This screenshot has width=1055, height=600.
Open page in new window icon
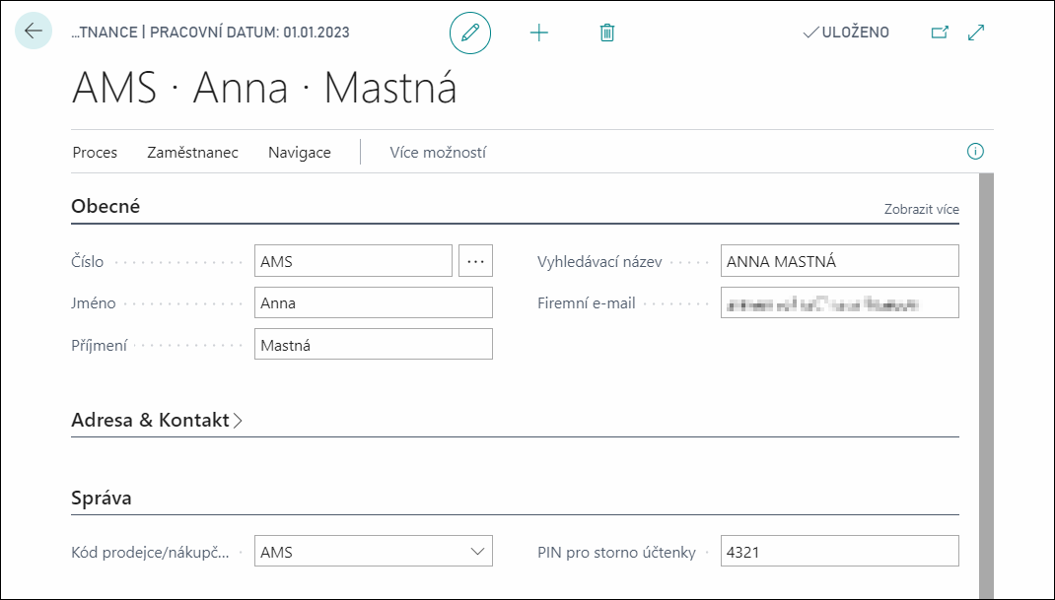[x=940, y=33]
